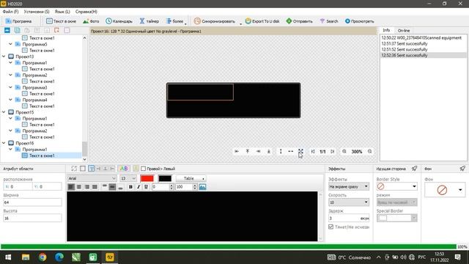469x264 pixels.
Task: Toggle Italic formatting
Action: 139,187
